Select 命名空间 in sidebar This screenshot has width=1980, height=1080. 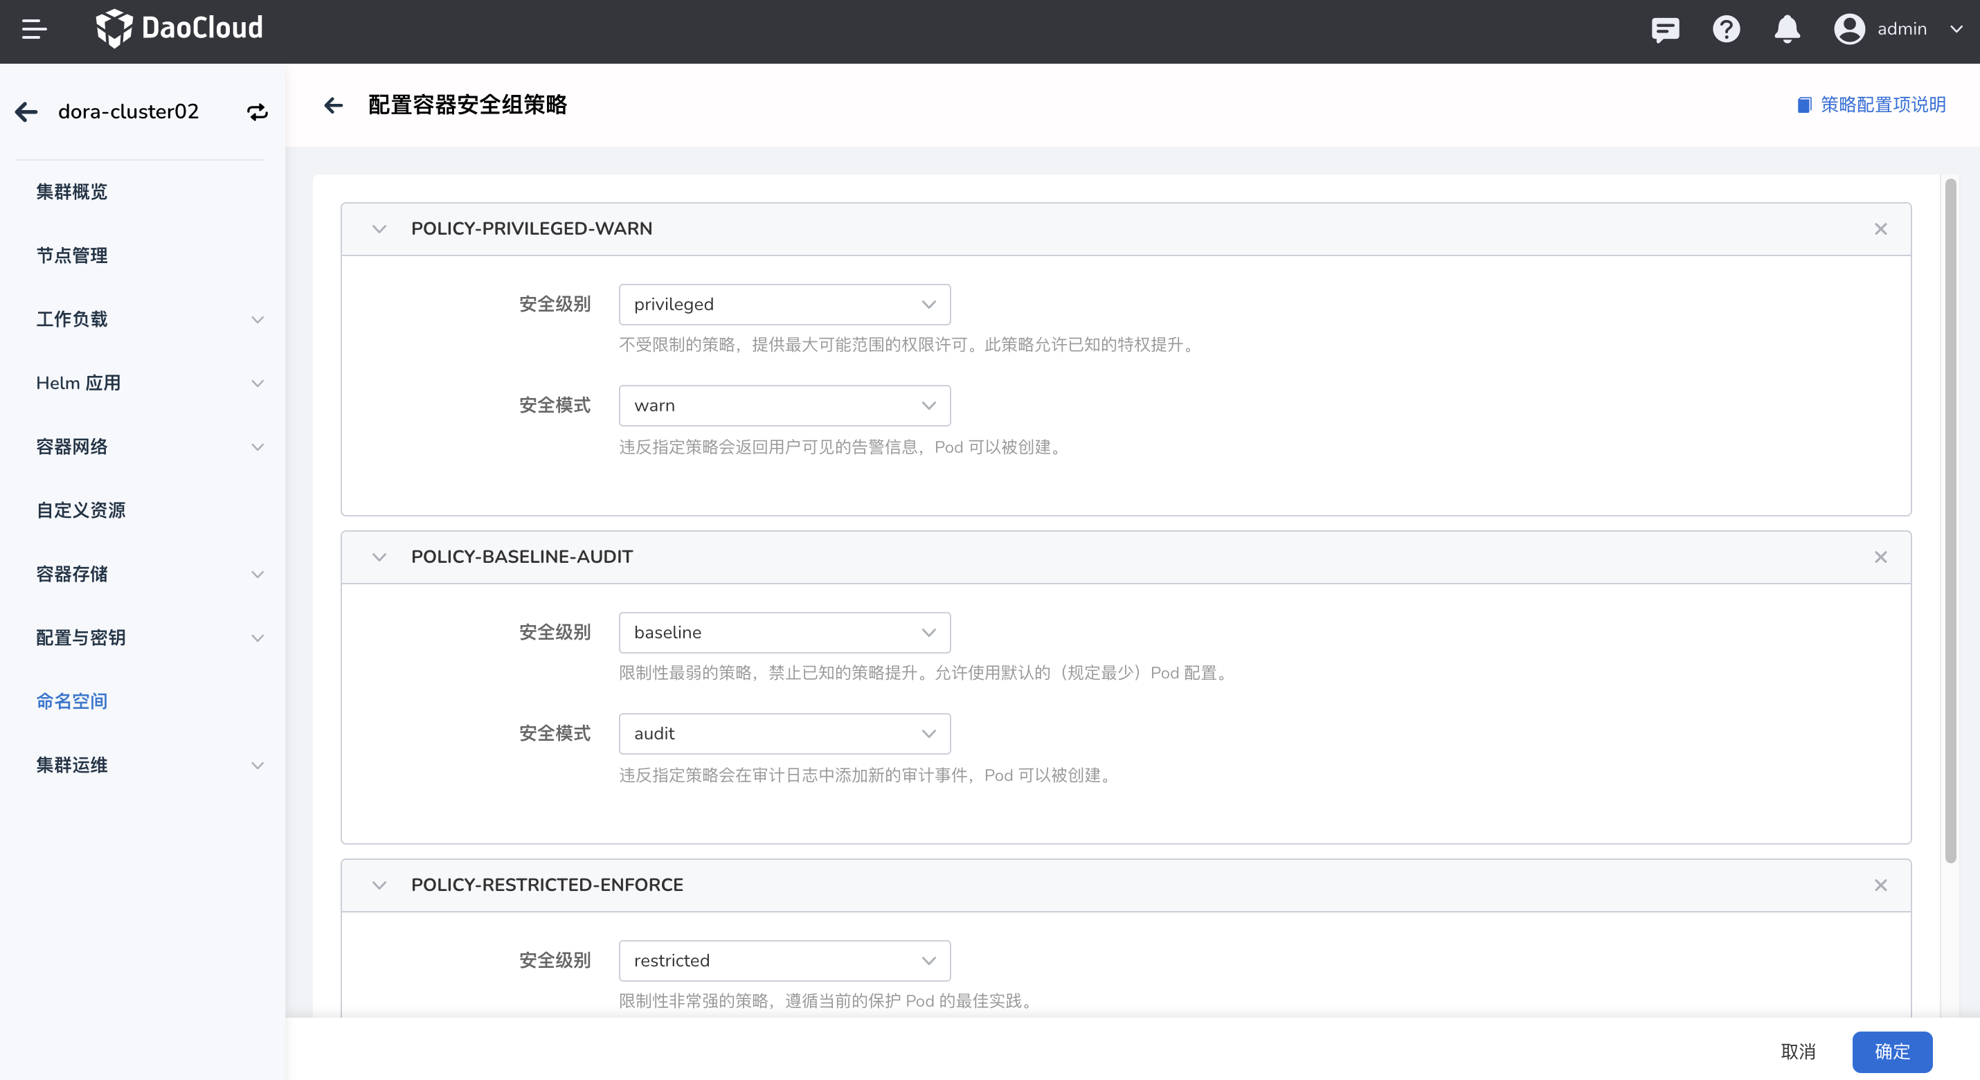(x=71, y=702)
